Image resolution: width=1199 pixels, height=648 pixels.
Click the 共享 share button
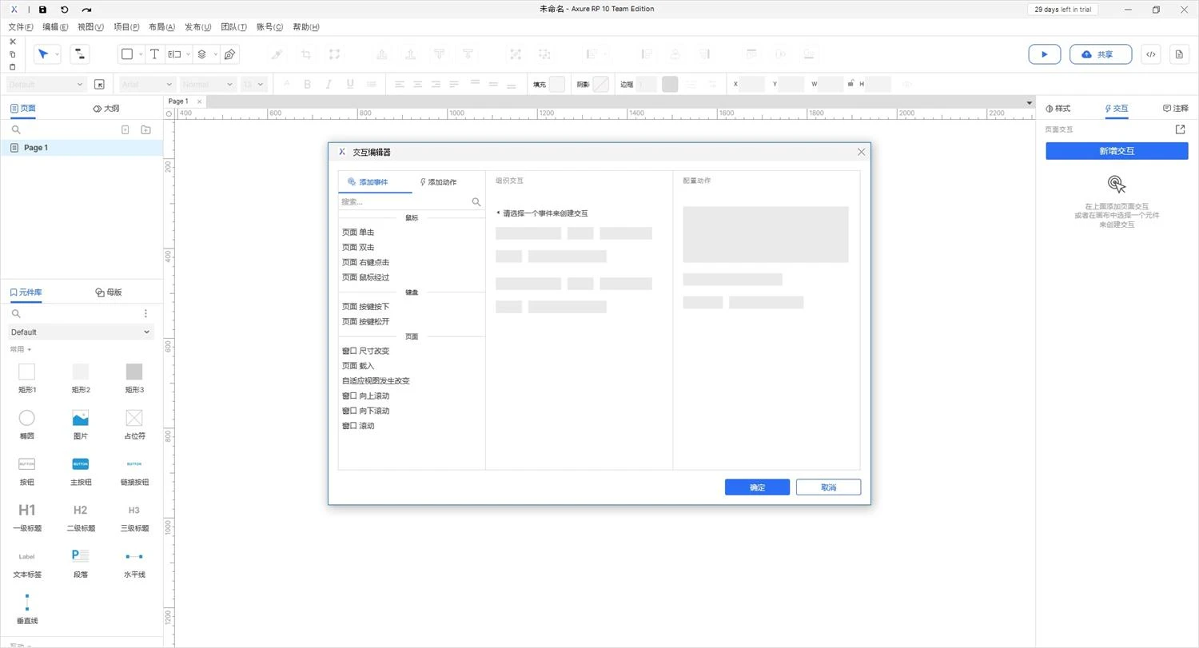click(x=1101, y=54)
